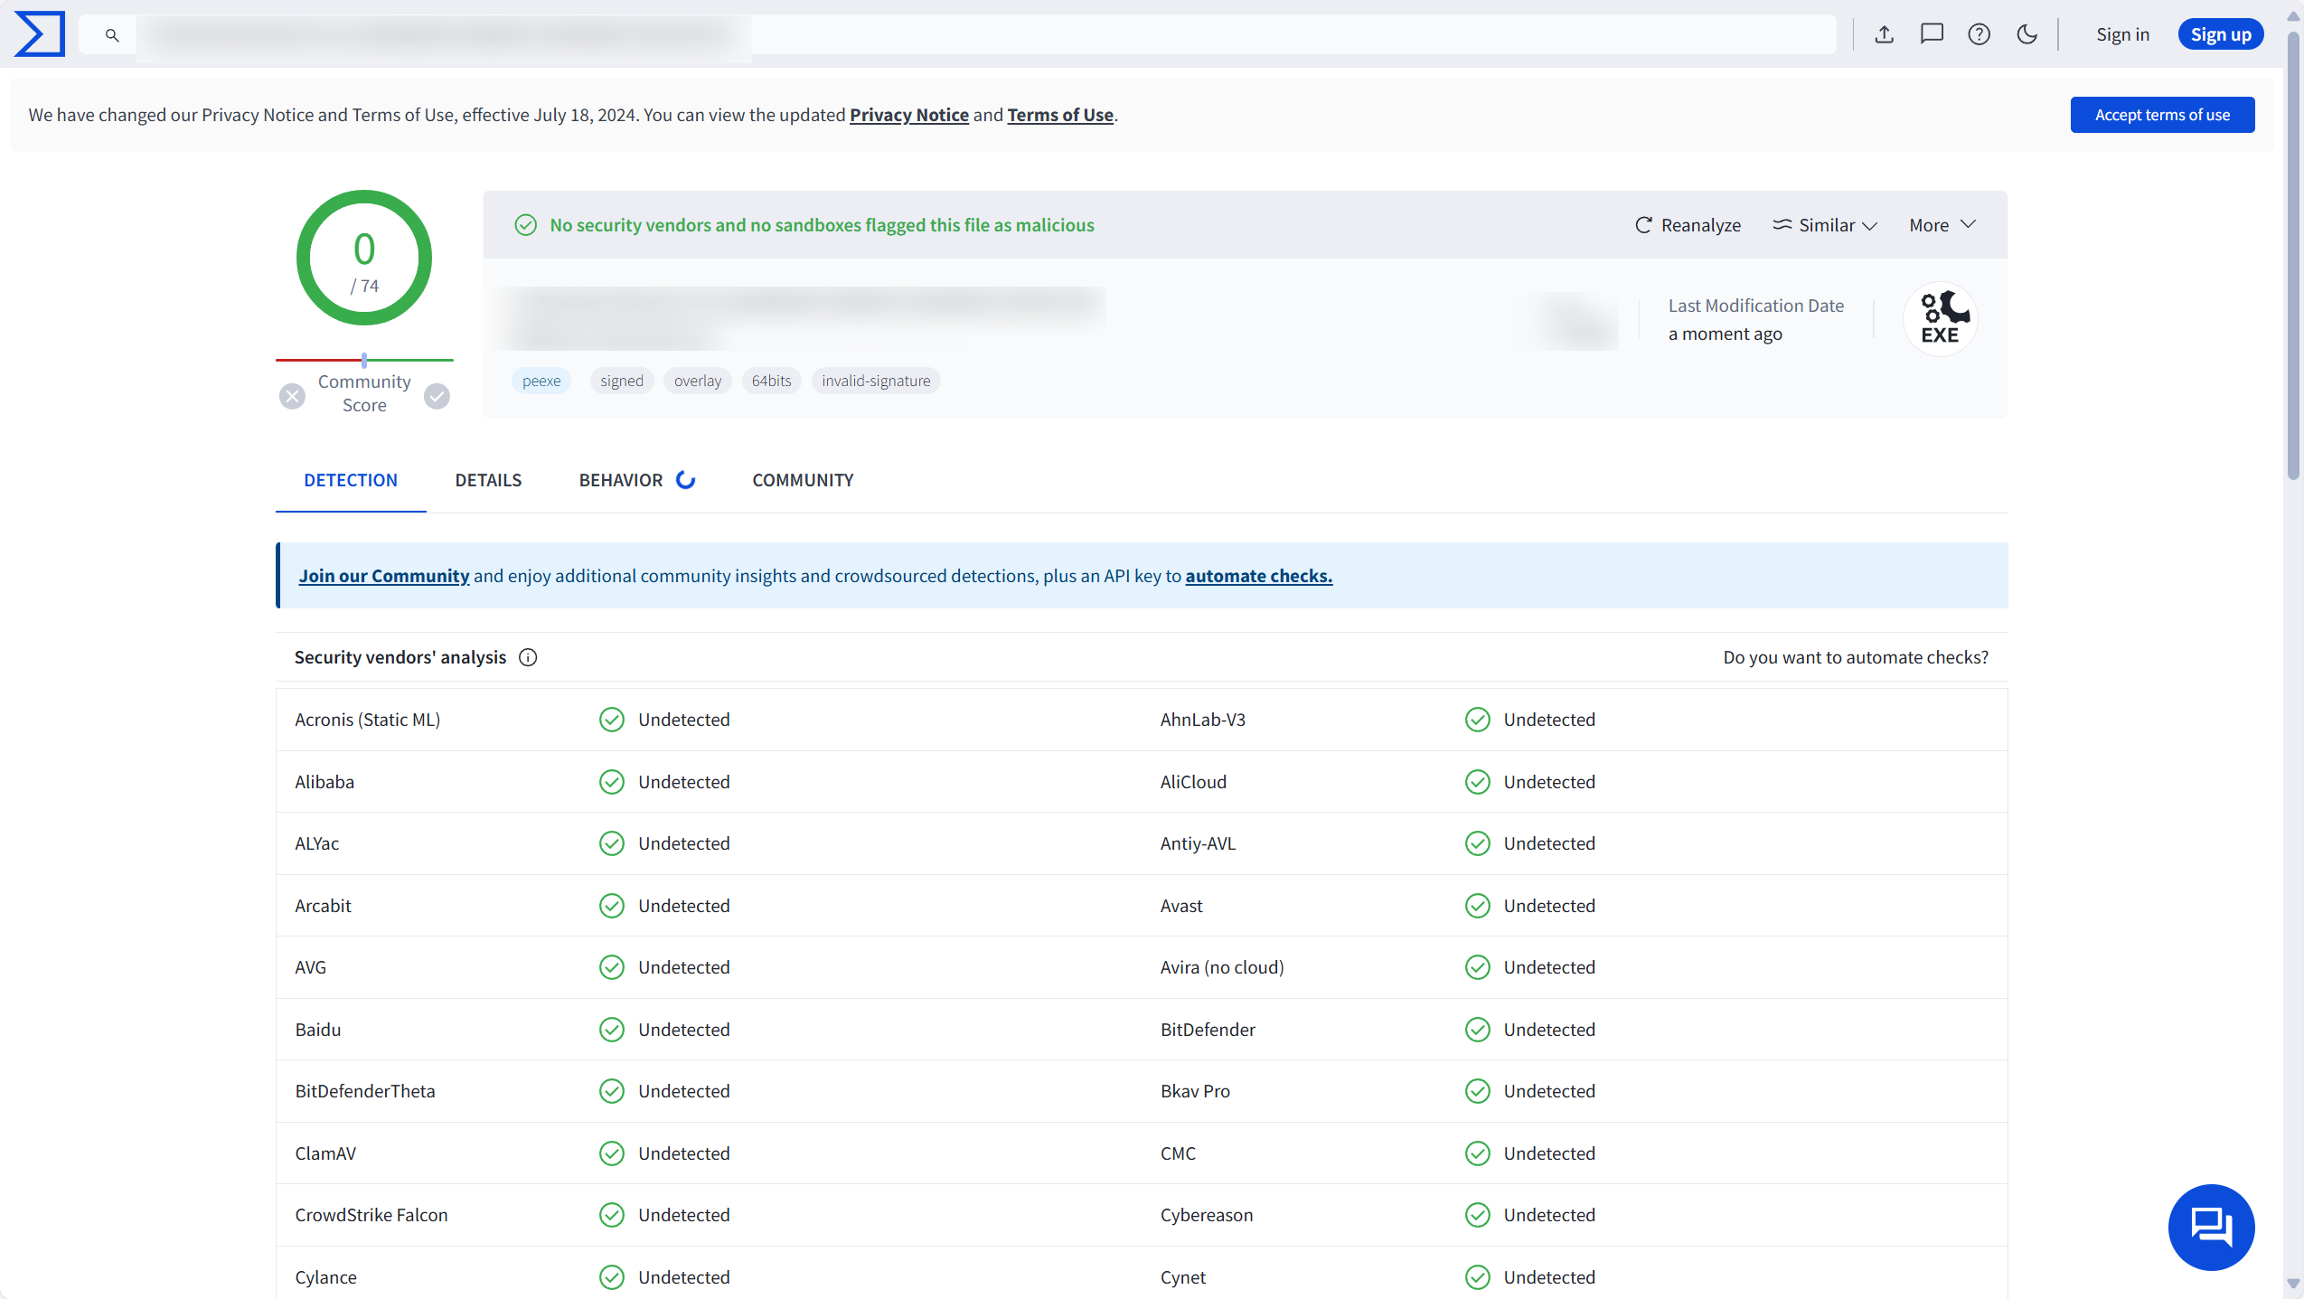2304x1299 pixels.
Task: Click the Avast undetected check icon
Action: click(x=1478, y=906)
